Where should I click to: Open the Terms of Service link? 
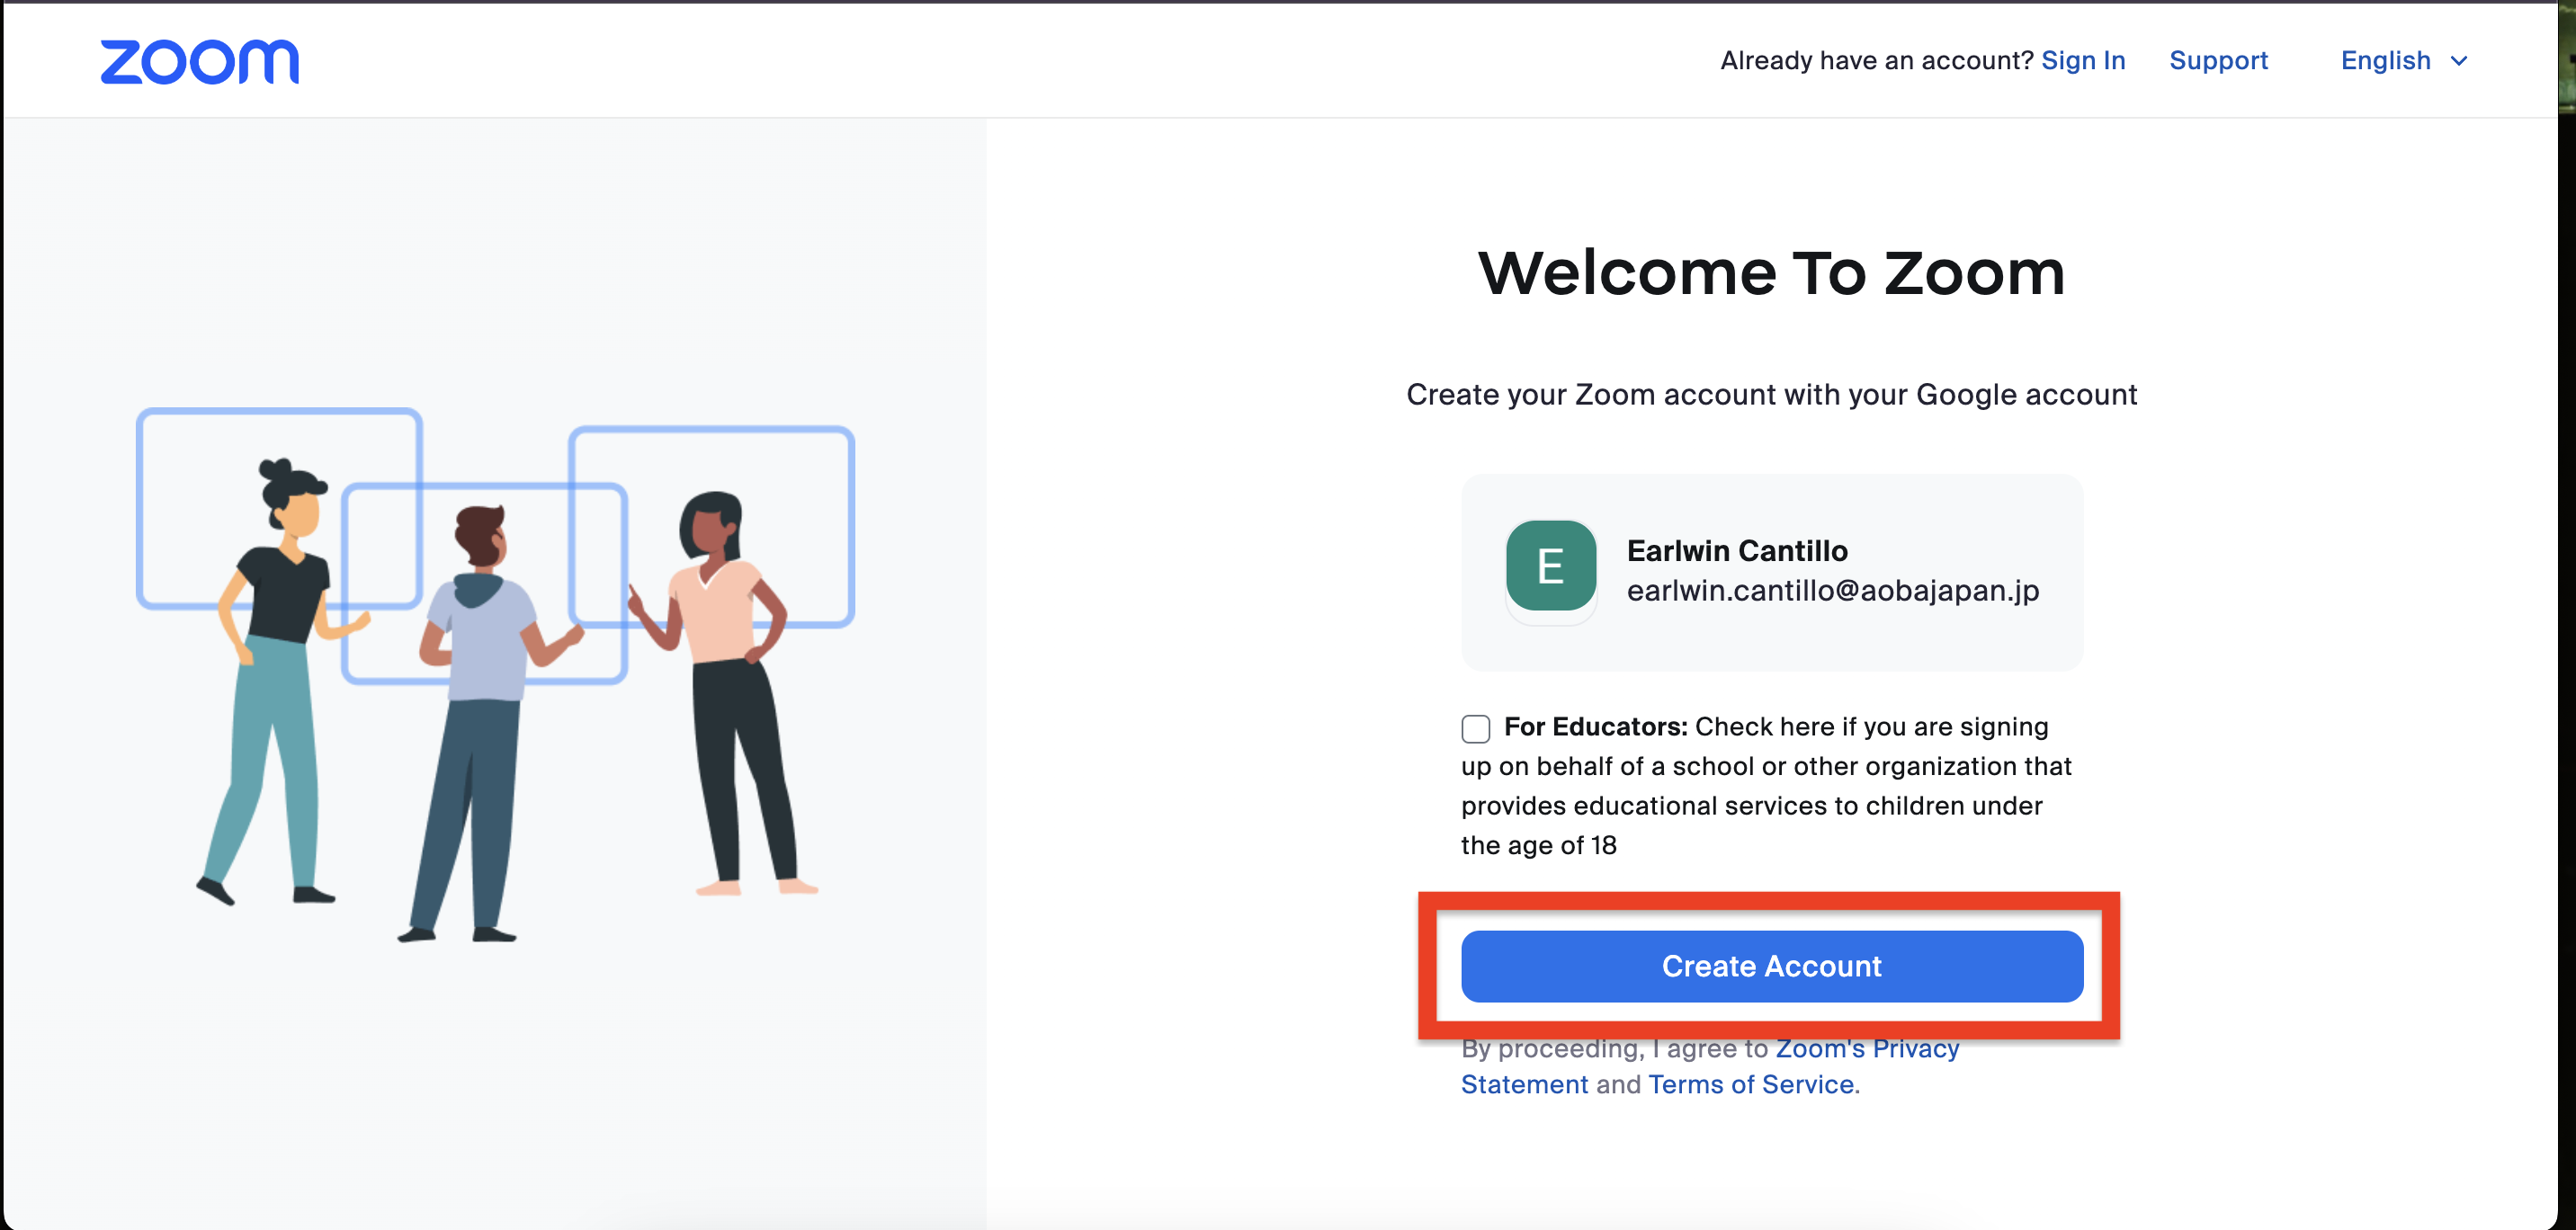(1750, 1084)
